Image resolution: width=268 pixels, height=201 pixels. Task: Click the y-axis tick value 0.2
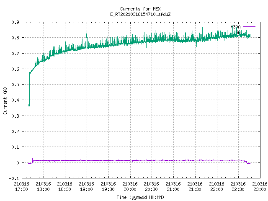[15, 131]
